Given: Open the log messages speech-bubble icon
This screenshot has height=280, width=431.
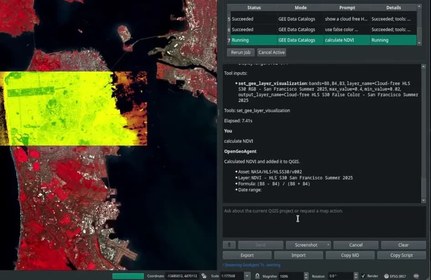Looking at the screenshot, I should 416,276.
